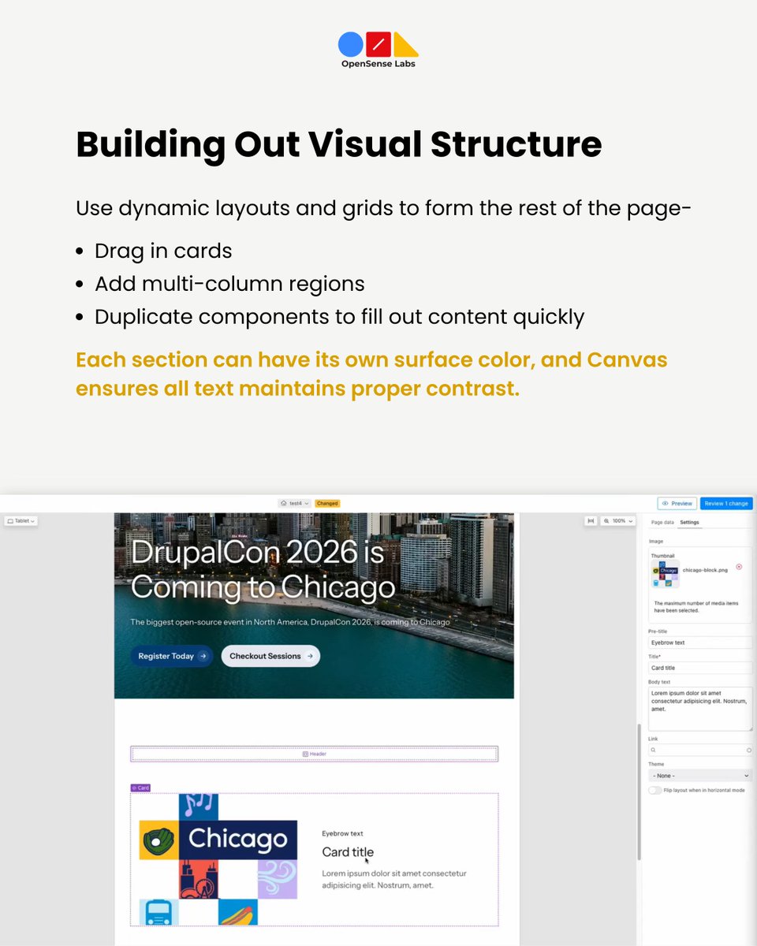Open the Theme dropdown showing None

tap(700, 776)
